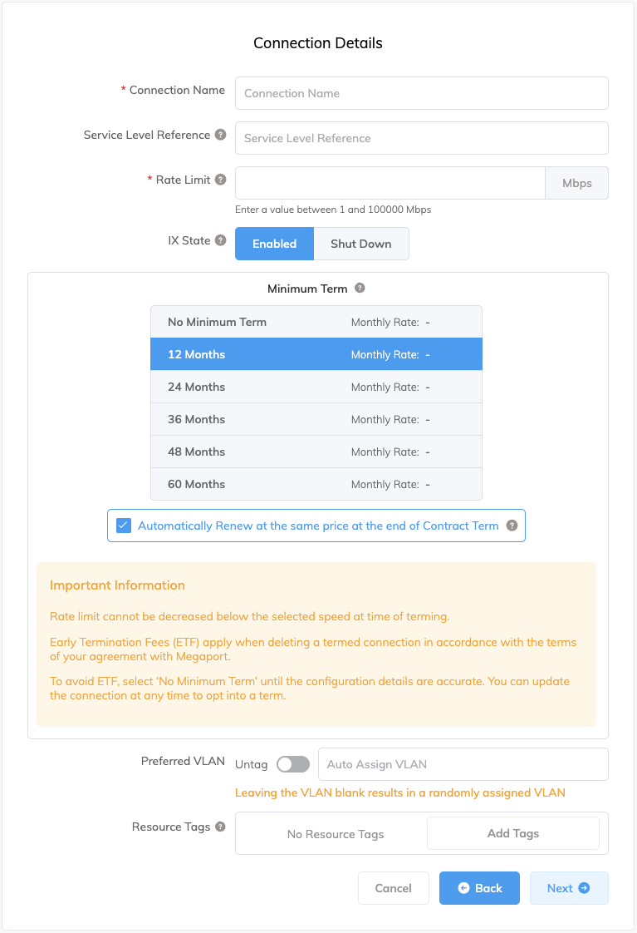The height and width of the screenshot is (933, 637).
Task: Click the back arrow icon in Back button
Action: coord(464,888)
